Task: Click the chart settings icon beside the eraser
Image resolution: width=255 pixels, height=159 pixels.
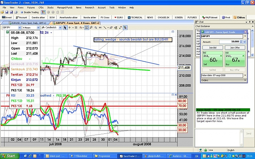Action: coord(116,28)
